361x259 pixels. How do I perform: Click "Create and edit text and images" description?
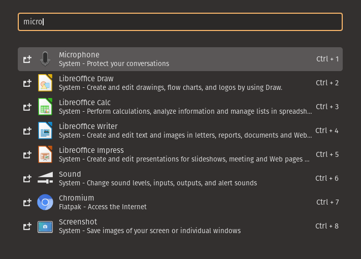185,135
